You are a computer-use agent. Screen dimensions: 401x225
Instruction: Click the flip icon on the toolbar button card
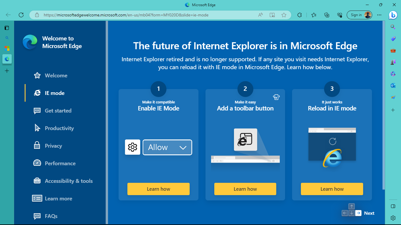click(x=276, y=97)
